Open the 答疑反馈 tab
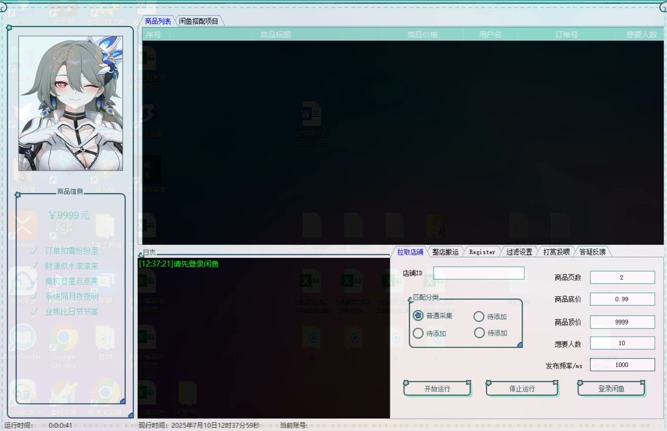This screenshot has height=431, width=667. coord(592,252)
